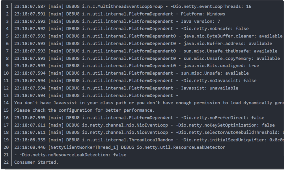Click the 'Consumer Started.' log line
Image resolution: width=284 pixels, height=170 pixels.
coord(36,162)
